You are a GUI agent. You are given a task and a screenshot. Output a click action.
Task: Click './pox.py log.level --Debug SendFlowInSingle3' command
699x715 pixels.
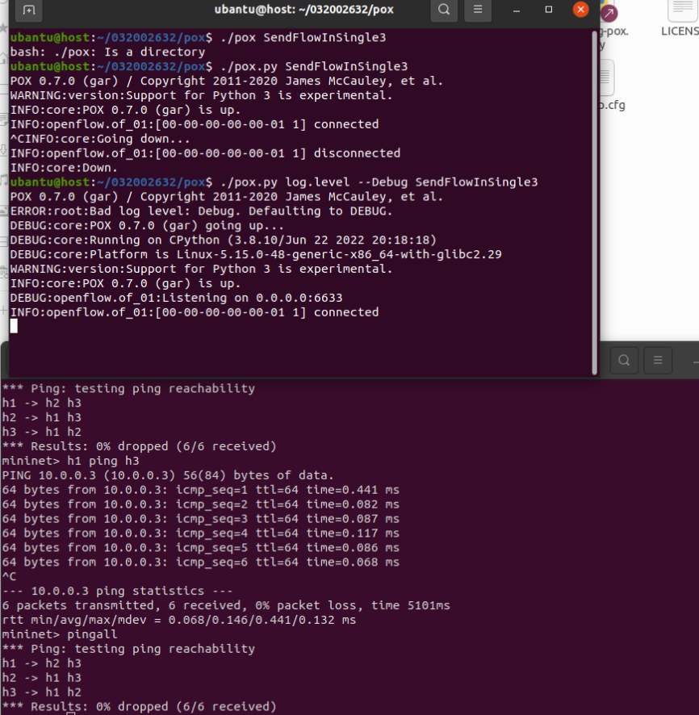(x=274, y=182)
